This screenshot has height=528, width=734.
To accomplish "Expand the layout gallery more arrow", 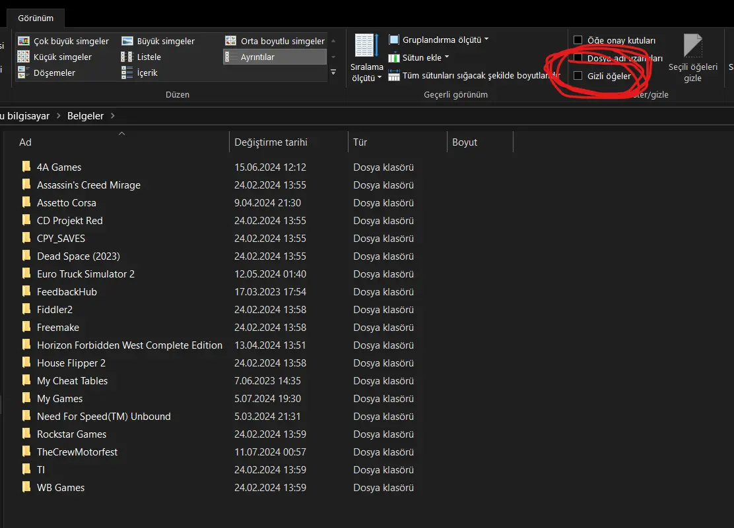I will (x=333, y=72).
